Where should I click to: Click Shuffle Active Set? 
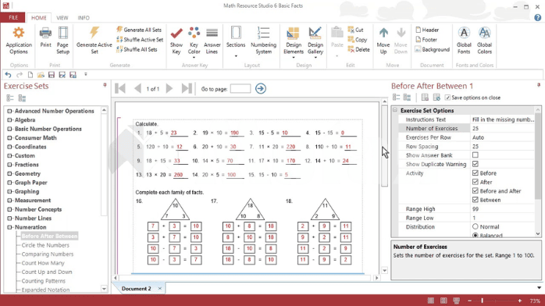tap(140, 40)
